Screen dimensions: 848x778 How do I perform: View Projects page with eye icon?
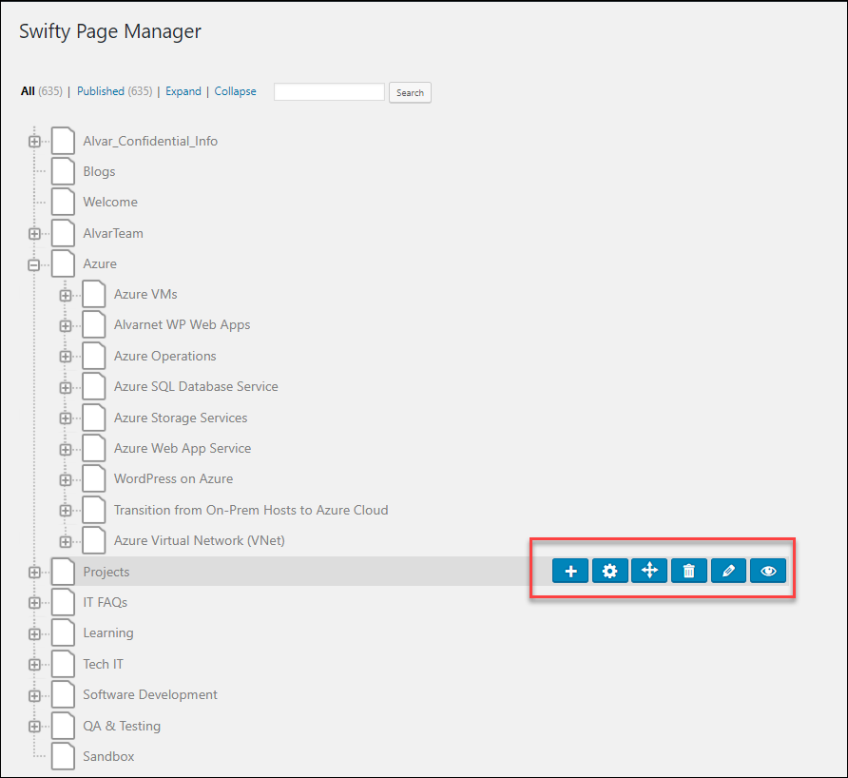click(x=768, y=571)
